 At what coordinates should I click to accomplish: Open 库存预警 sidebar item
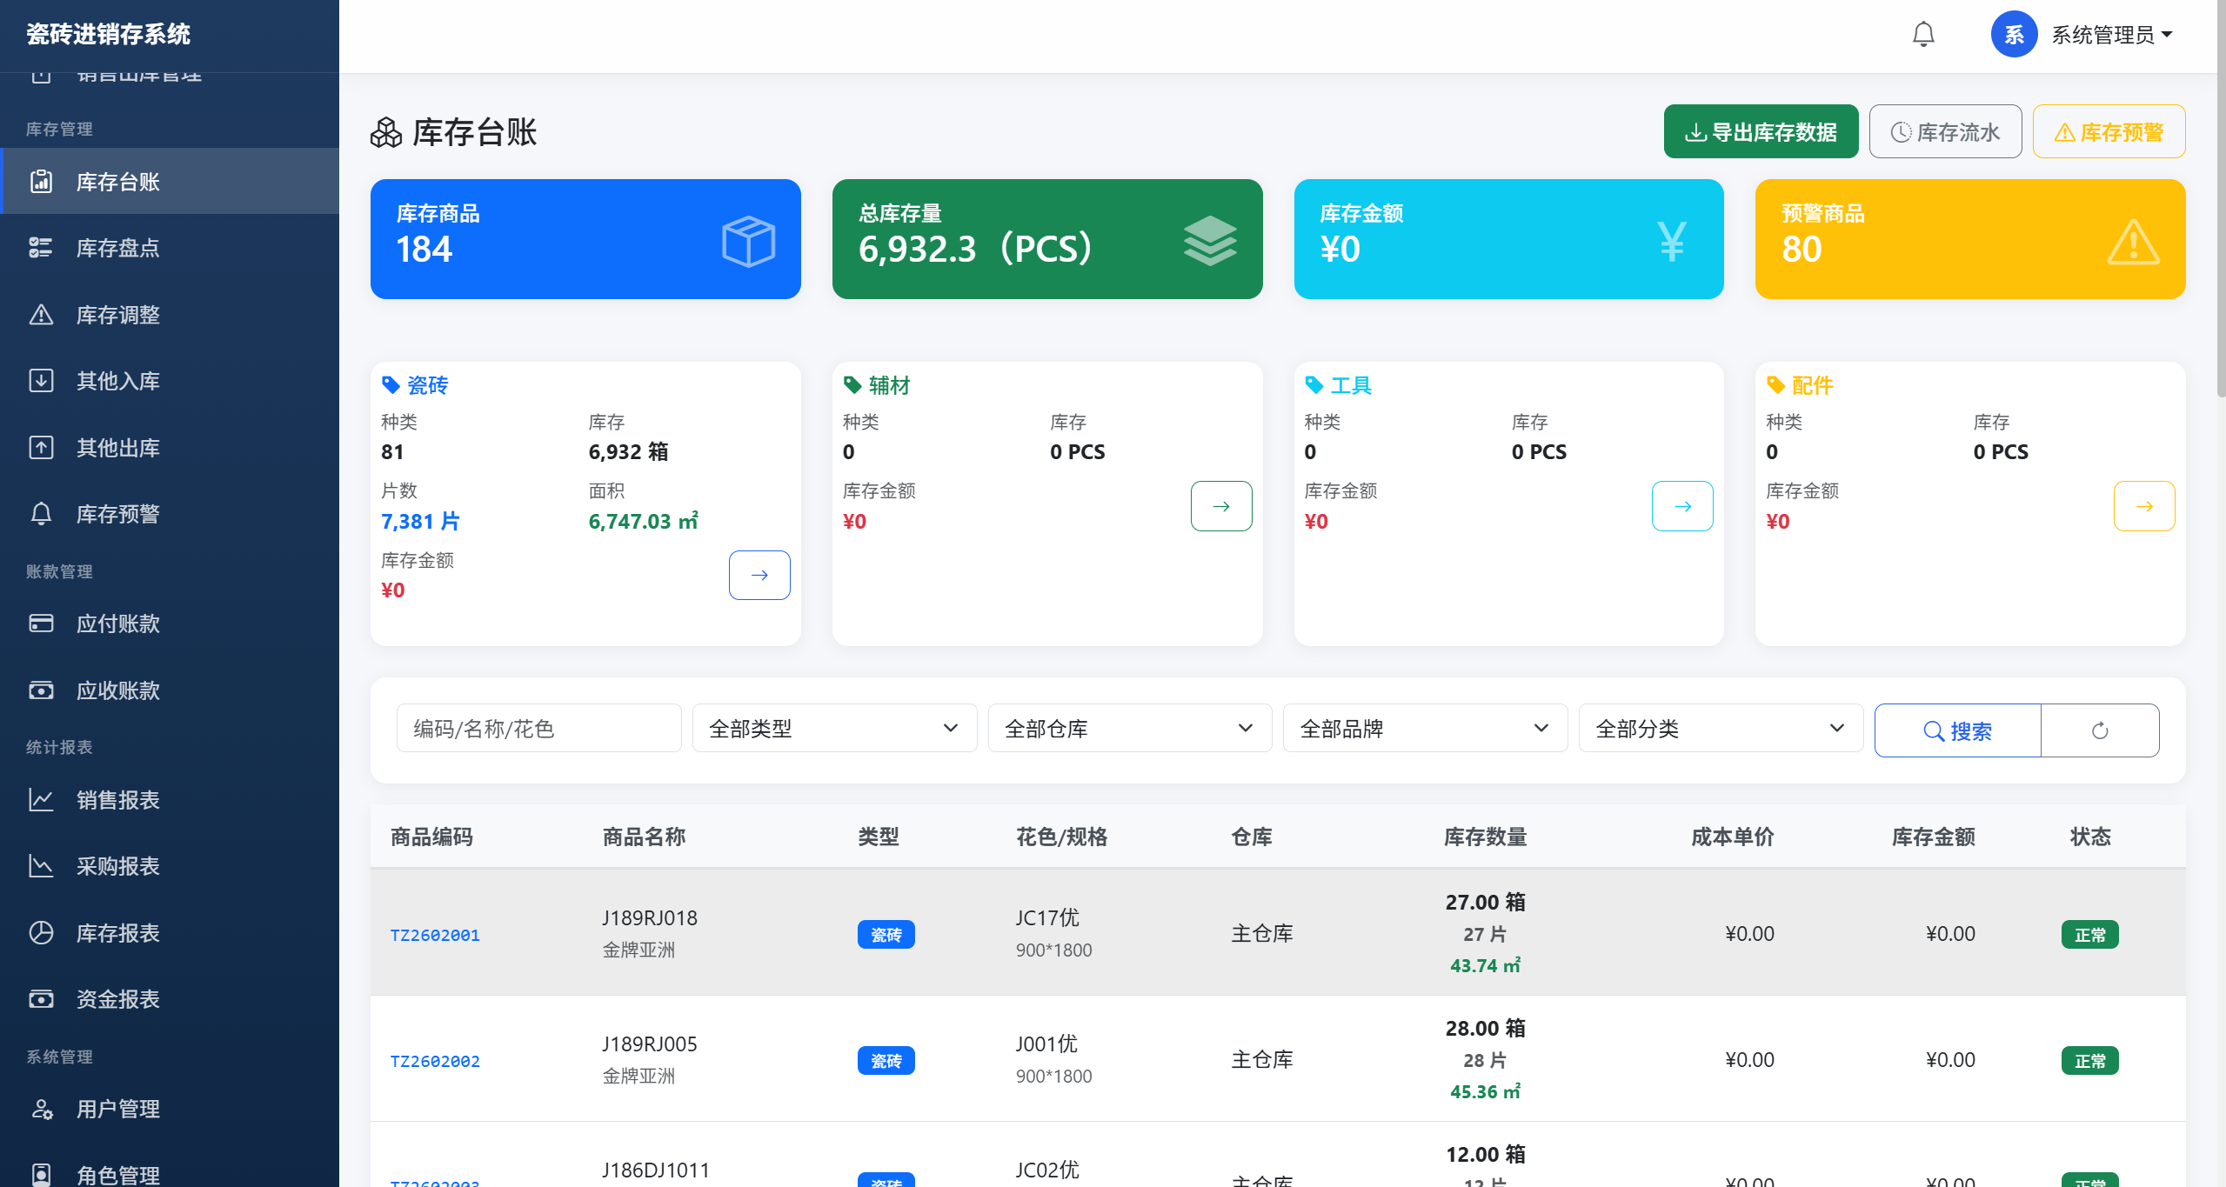click(x=170, y=514)
